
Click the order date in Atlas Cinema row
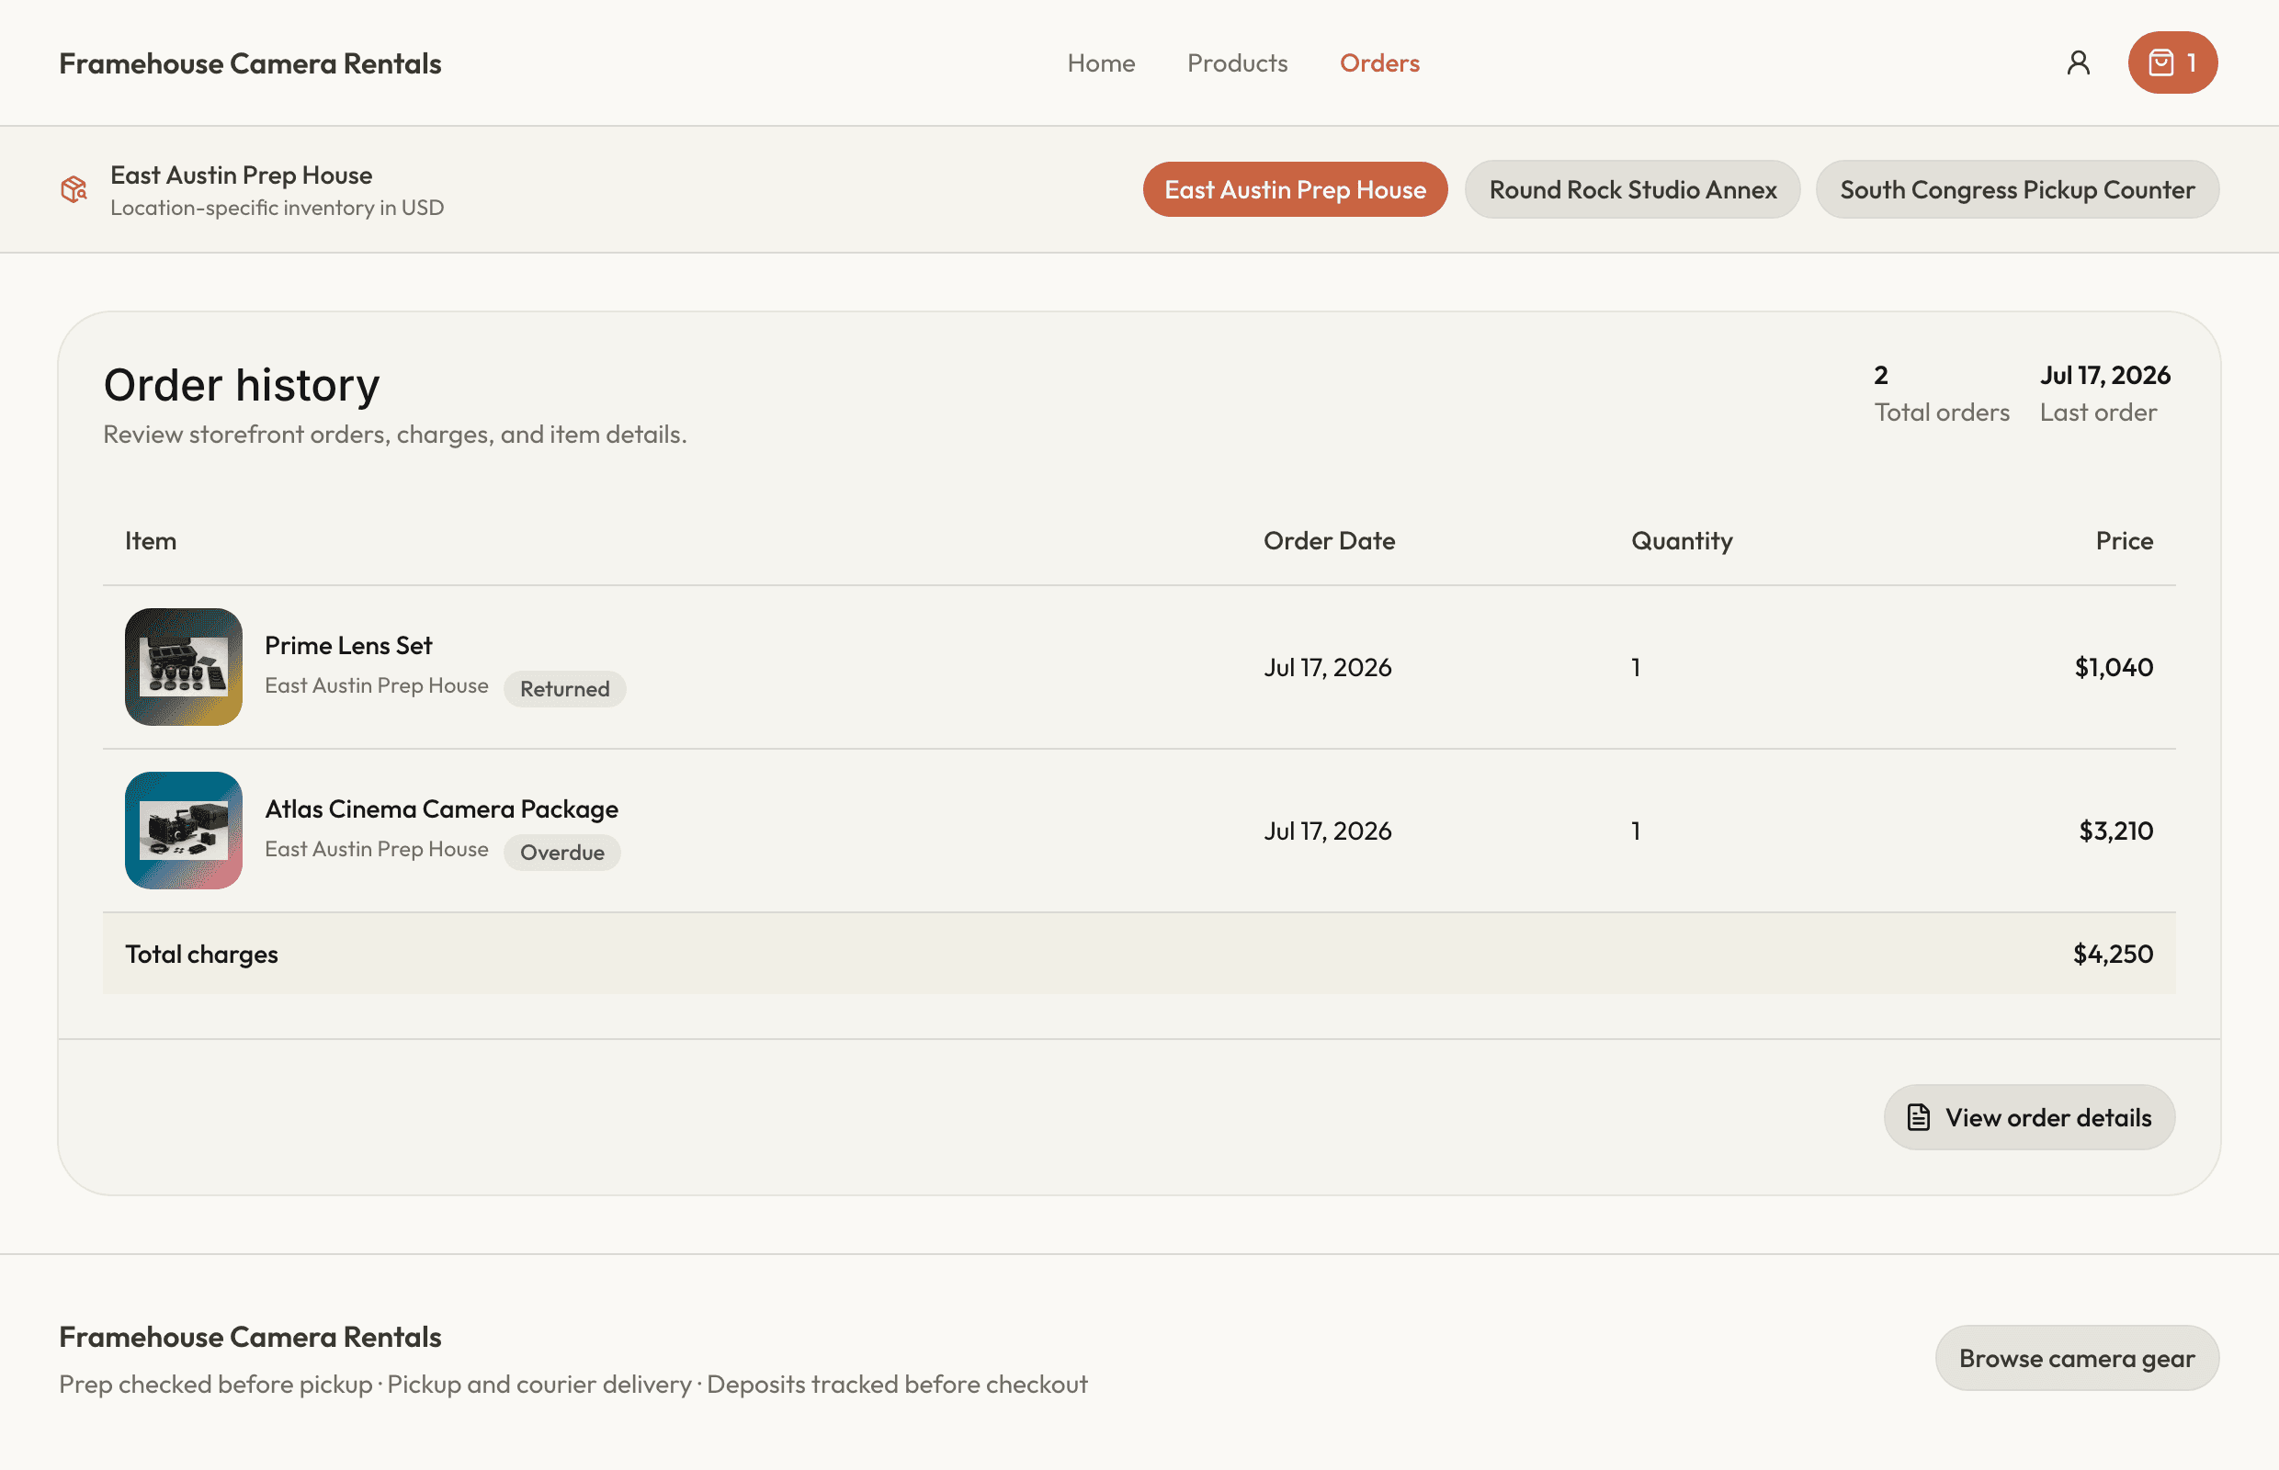pos(1327,831)
